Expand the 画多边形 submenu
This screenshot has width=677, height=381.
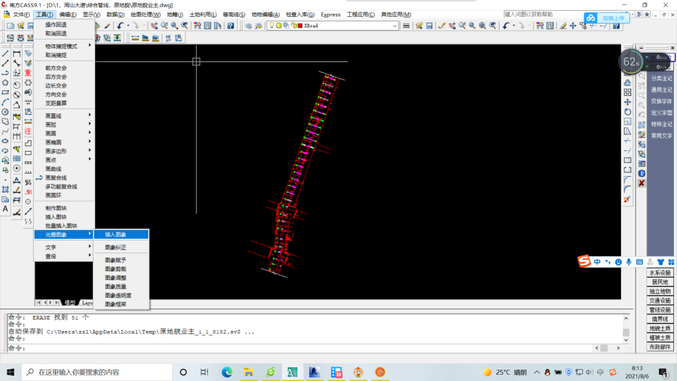[x=65, y=151]
